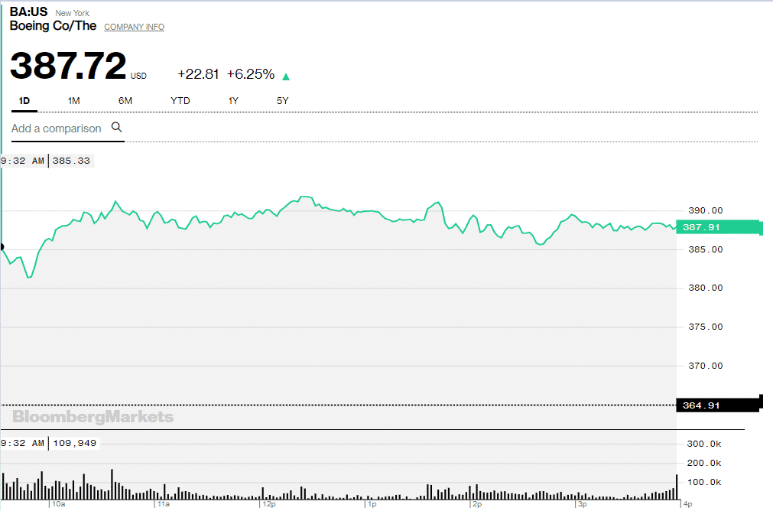Click the black 364.91 previous close label
The height and width of the screenshot is (511, 773).
pos(718,405)
